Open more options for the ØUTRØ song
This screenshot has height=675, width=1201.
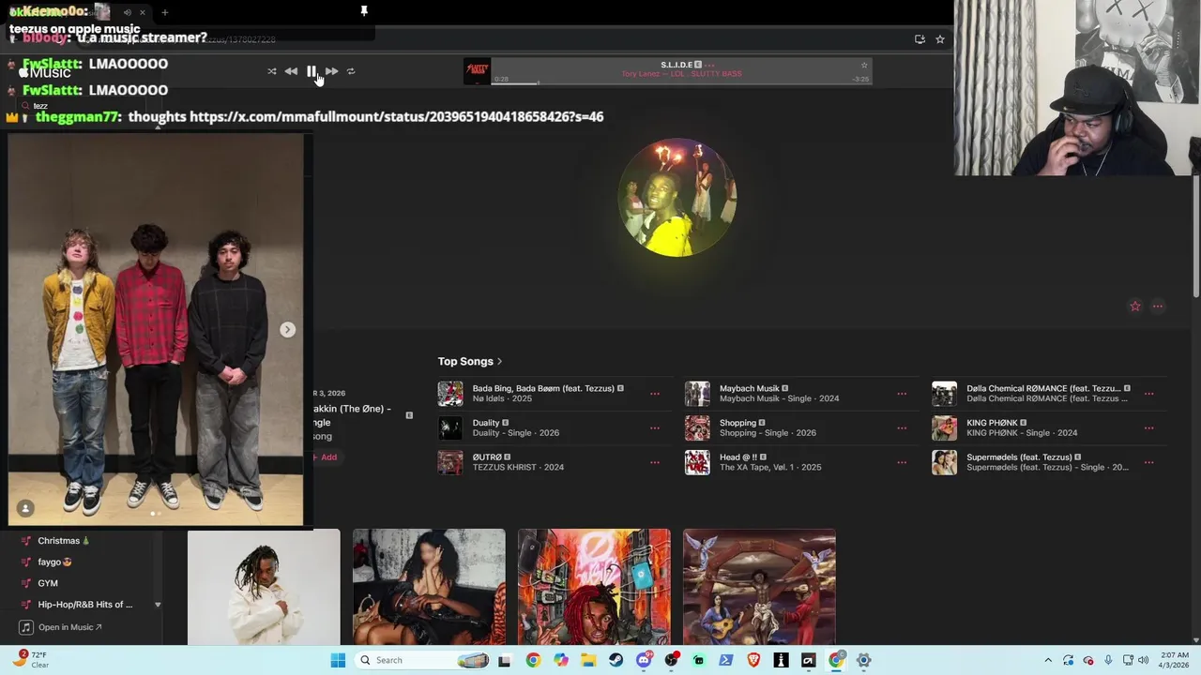[655, 462]
